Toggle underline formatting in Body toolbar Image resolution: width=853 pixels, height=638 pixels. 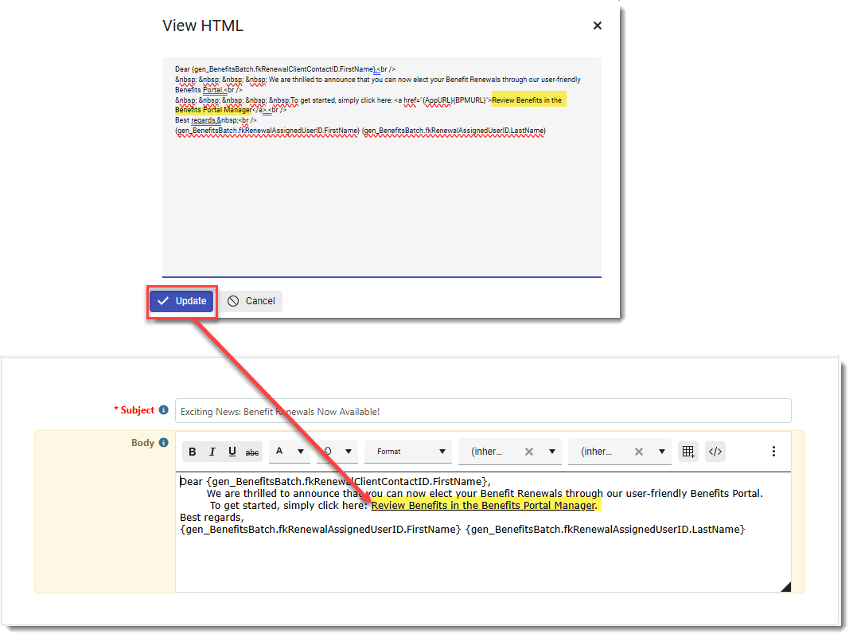click(232, 452)
